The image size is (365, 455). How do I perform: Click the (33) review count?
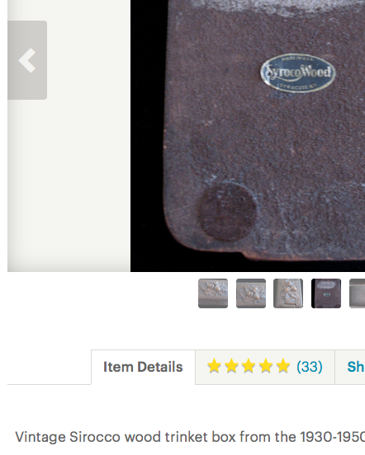tap(310, 367)
